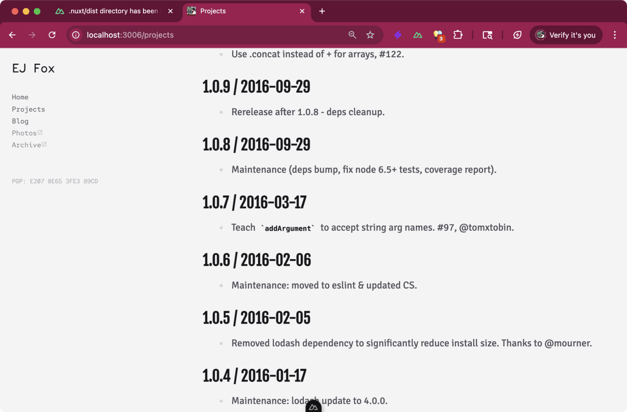Open the three-dot Chrome menu
Screen dimensions: 627x412
click(x=615, y=35)
